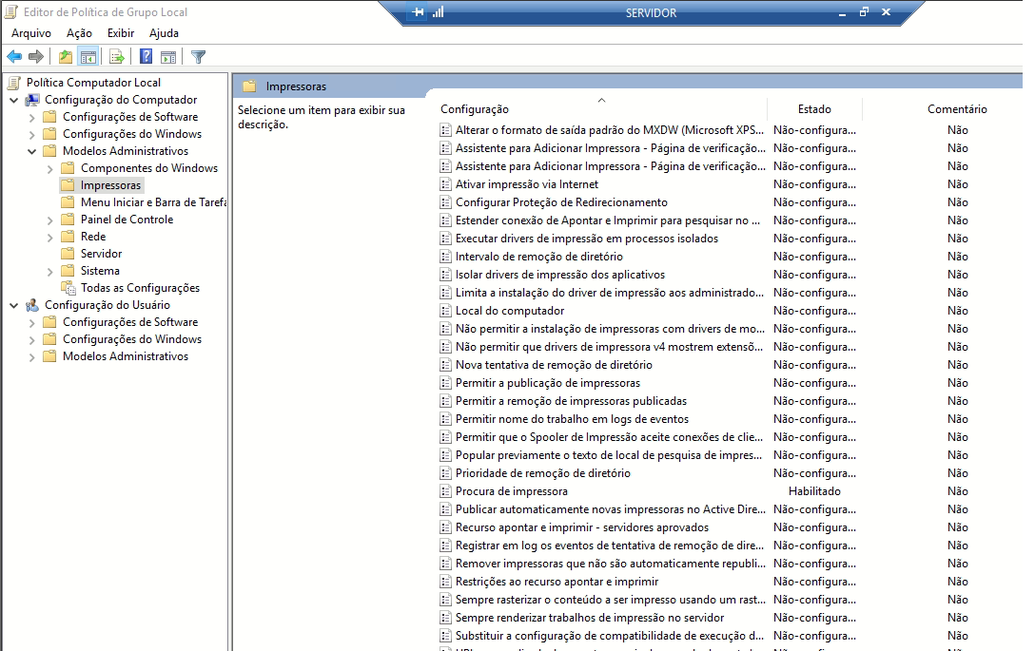The width and height of the screenshot is (1035, 651).
Task: Click the policy icon beside Restrições ao recurso apontar e imprimir
Action: click(446, 582)
